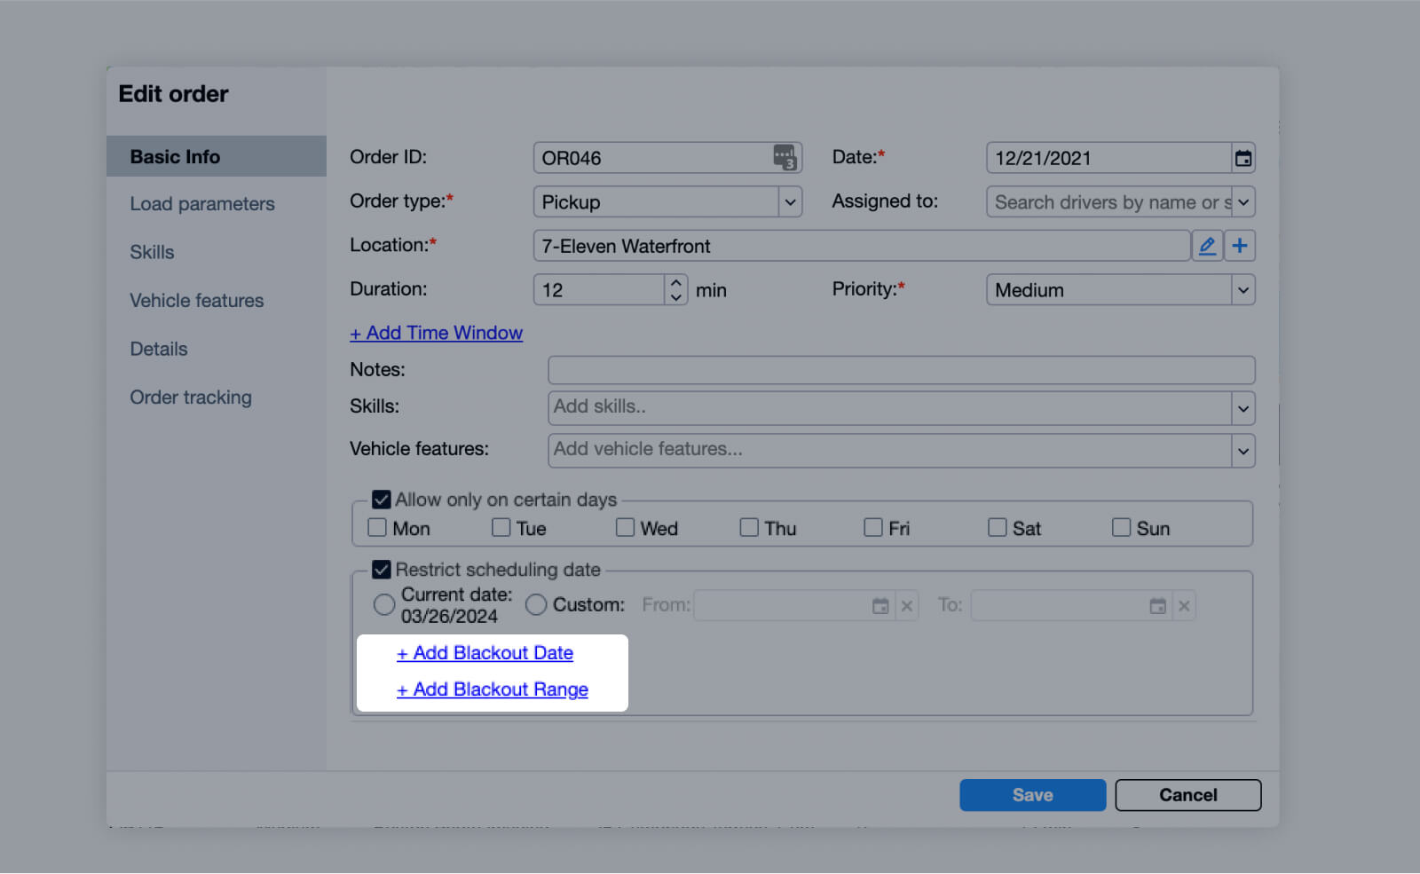The image size is (1420, 874).
Task: Click the add new location plus icon
Action: coord(1240,246)
